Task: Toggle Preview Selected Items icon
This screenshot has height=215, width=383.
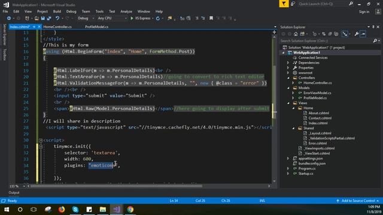Action: pos(363,34)
